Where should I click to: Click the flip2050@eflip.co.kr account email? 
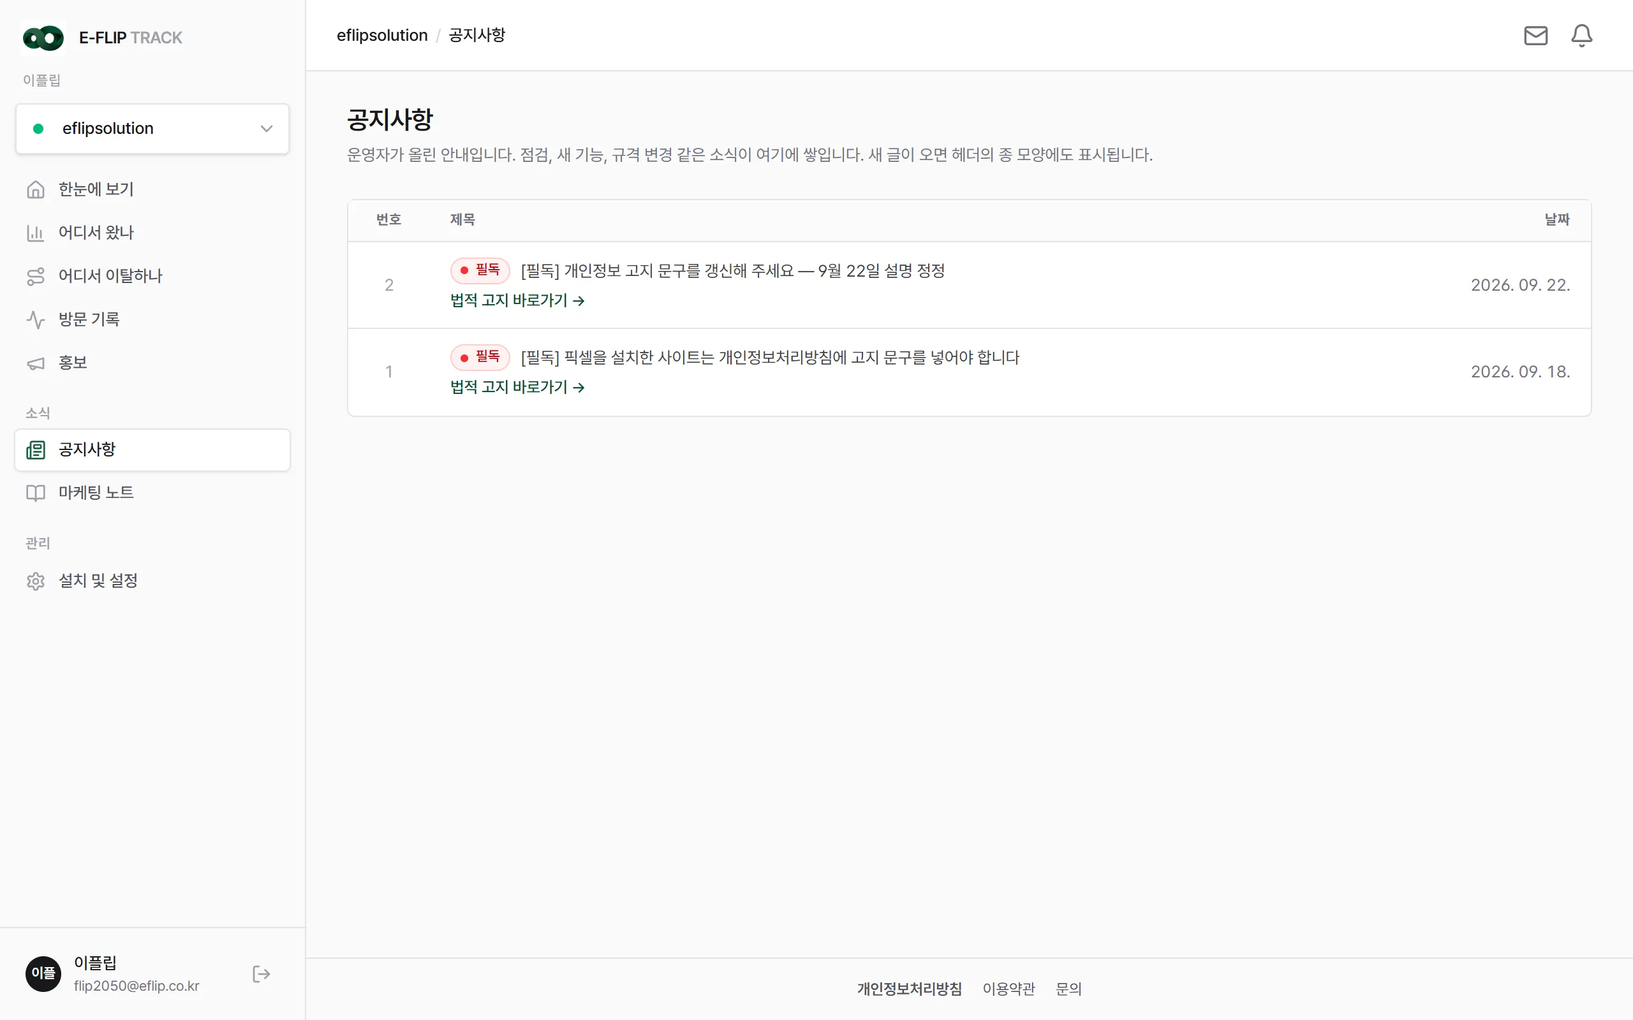point(137,986)
